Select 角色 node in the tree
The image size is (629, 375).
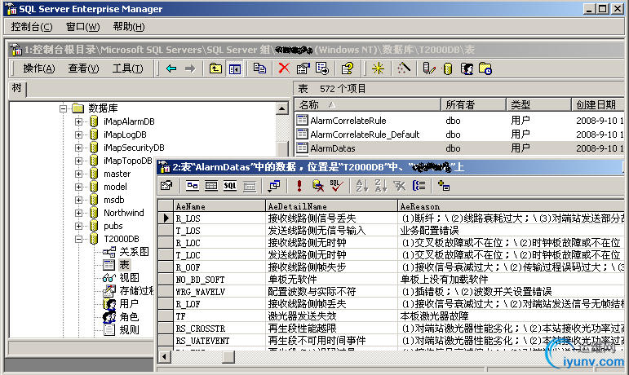129,316
